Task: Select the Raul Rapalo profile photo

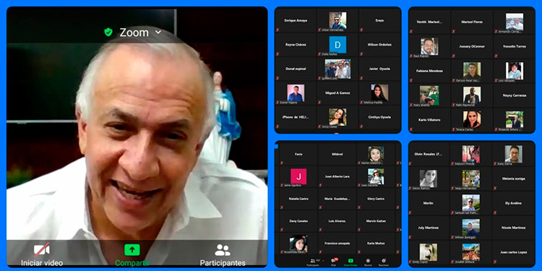Action: (429, 46)
